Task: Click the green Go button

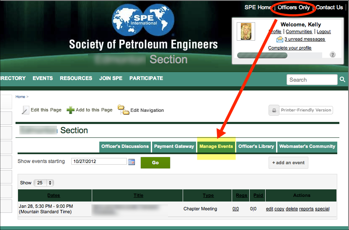Action: pyautogui.click(x=155, y=163)
